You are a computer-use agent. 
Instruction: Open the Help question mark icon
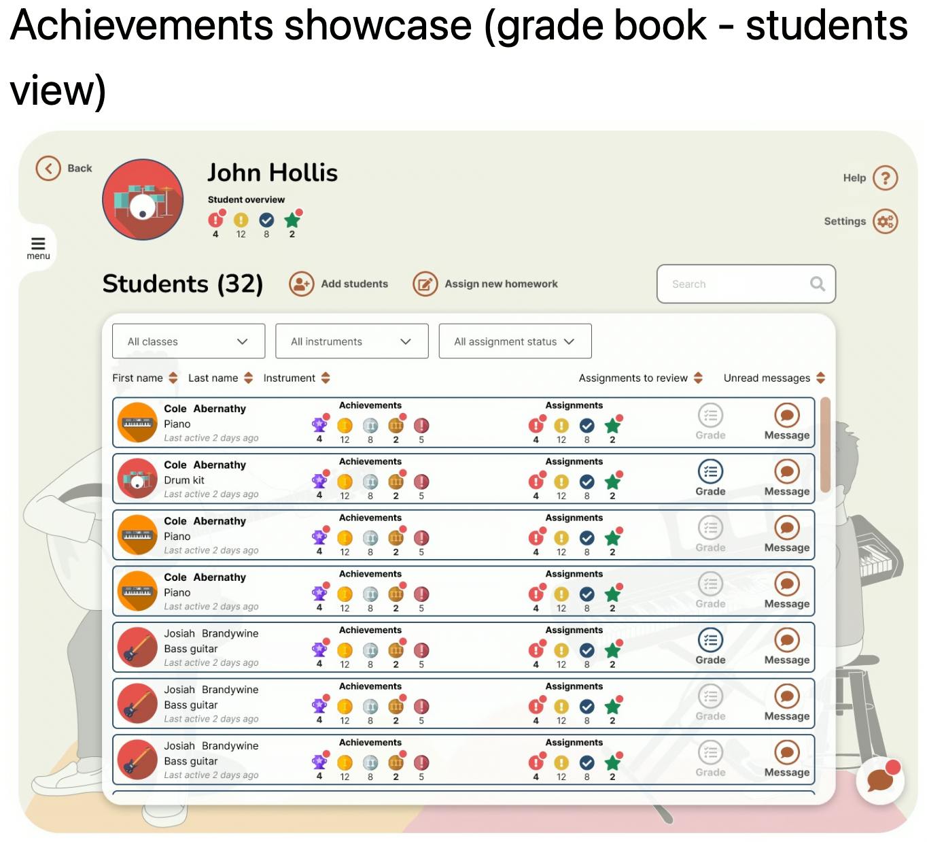885,178
